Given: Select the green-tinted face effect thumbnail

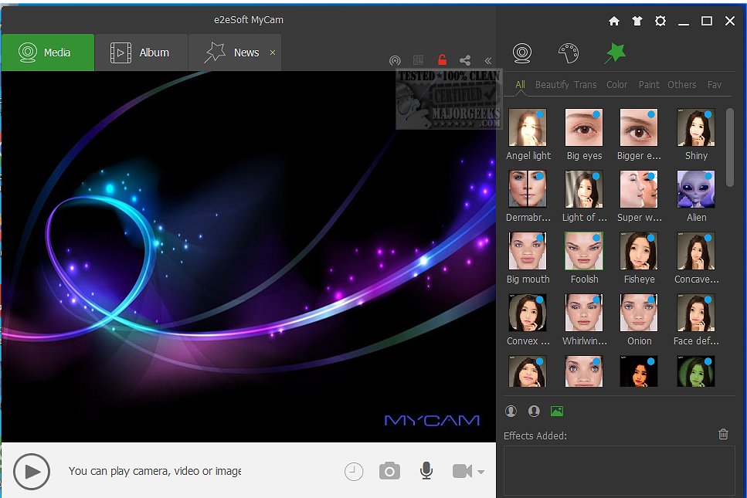Looking at the screenshot, I should coord(695,371).
